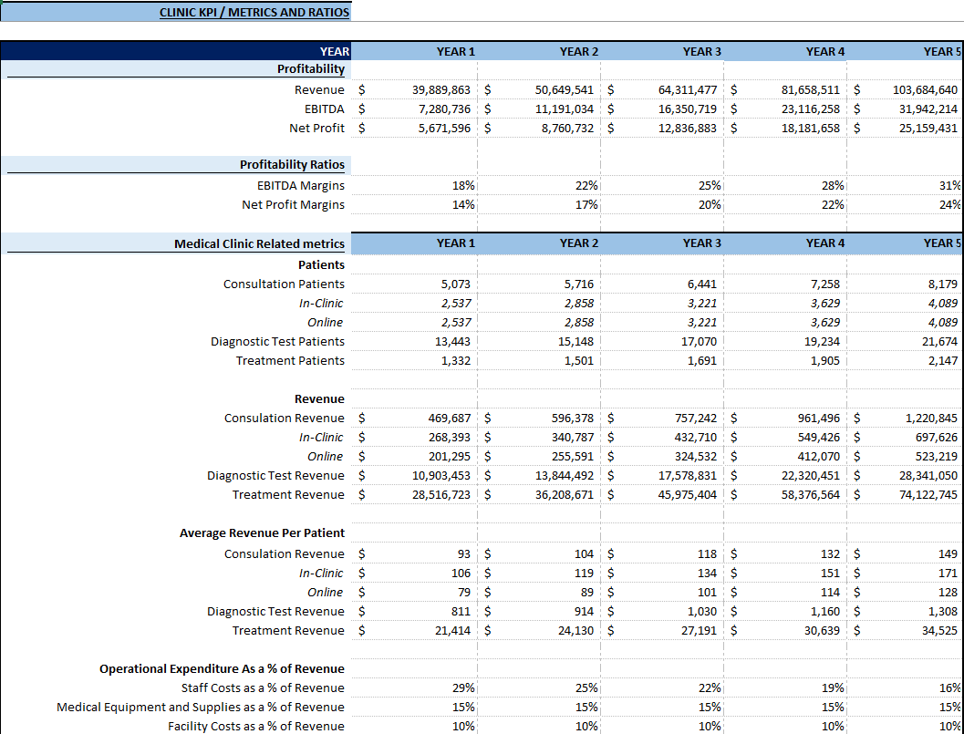Select the CLINIC KPI / METRICS AND RATIOS title
This screenshot has width=964, height=734.
click(254, 12)
